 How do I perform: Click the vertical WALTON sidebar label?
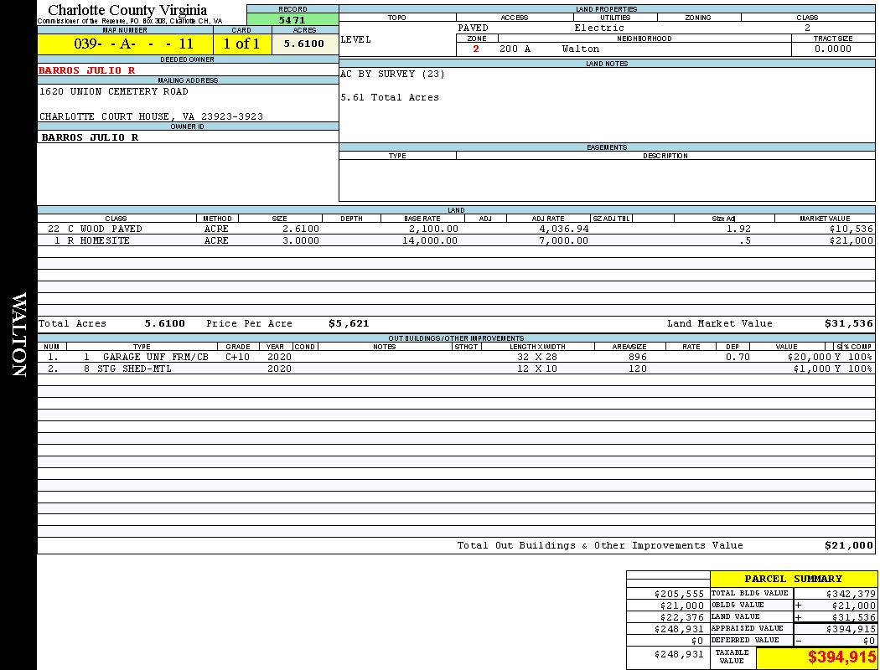(x=18, y=335)
